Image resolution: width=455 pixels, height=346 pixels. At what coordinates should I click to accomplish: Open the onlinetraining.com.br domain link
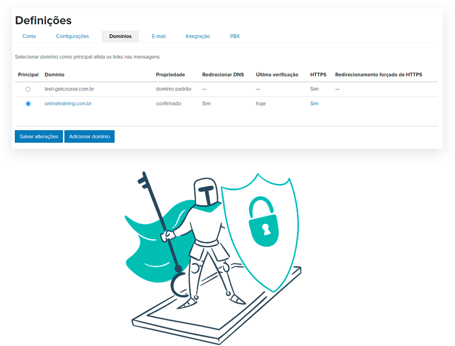point(68,104)
